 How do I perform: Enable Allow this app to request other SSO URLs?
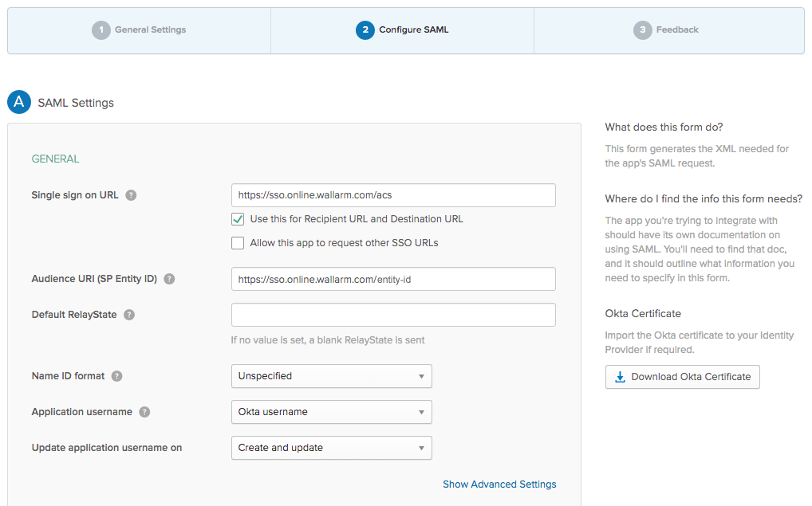point(238,243)
